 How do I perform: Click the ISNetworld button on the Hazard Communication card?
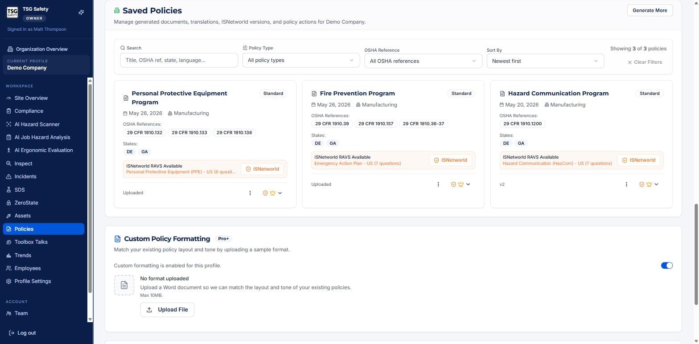(x=639, y=160)
